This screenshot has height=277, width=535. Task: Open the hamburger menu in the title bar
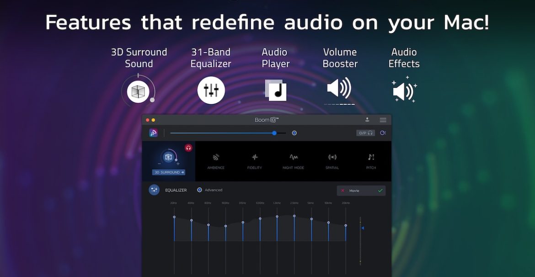[383, 120]
